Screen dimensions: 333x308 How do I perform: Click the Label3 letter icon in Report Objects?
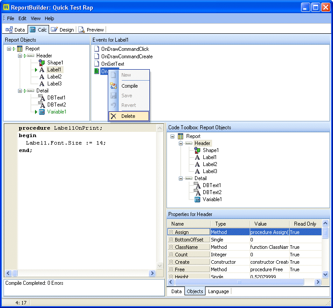coord(42,84)
